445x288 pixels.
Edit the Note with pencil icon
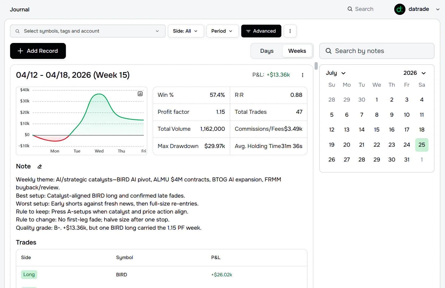tap(40, 167)
